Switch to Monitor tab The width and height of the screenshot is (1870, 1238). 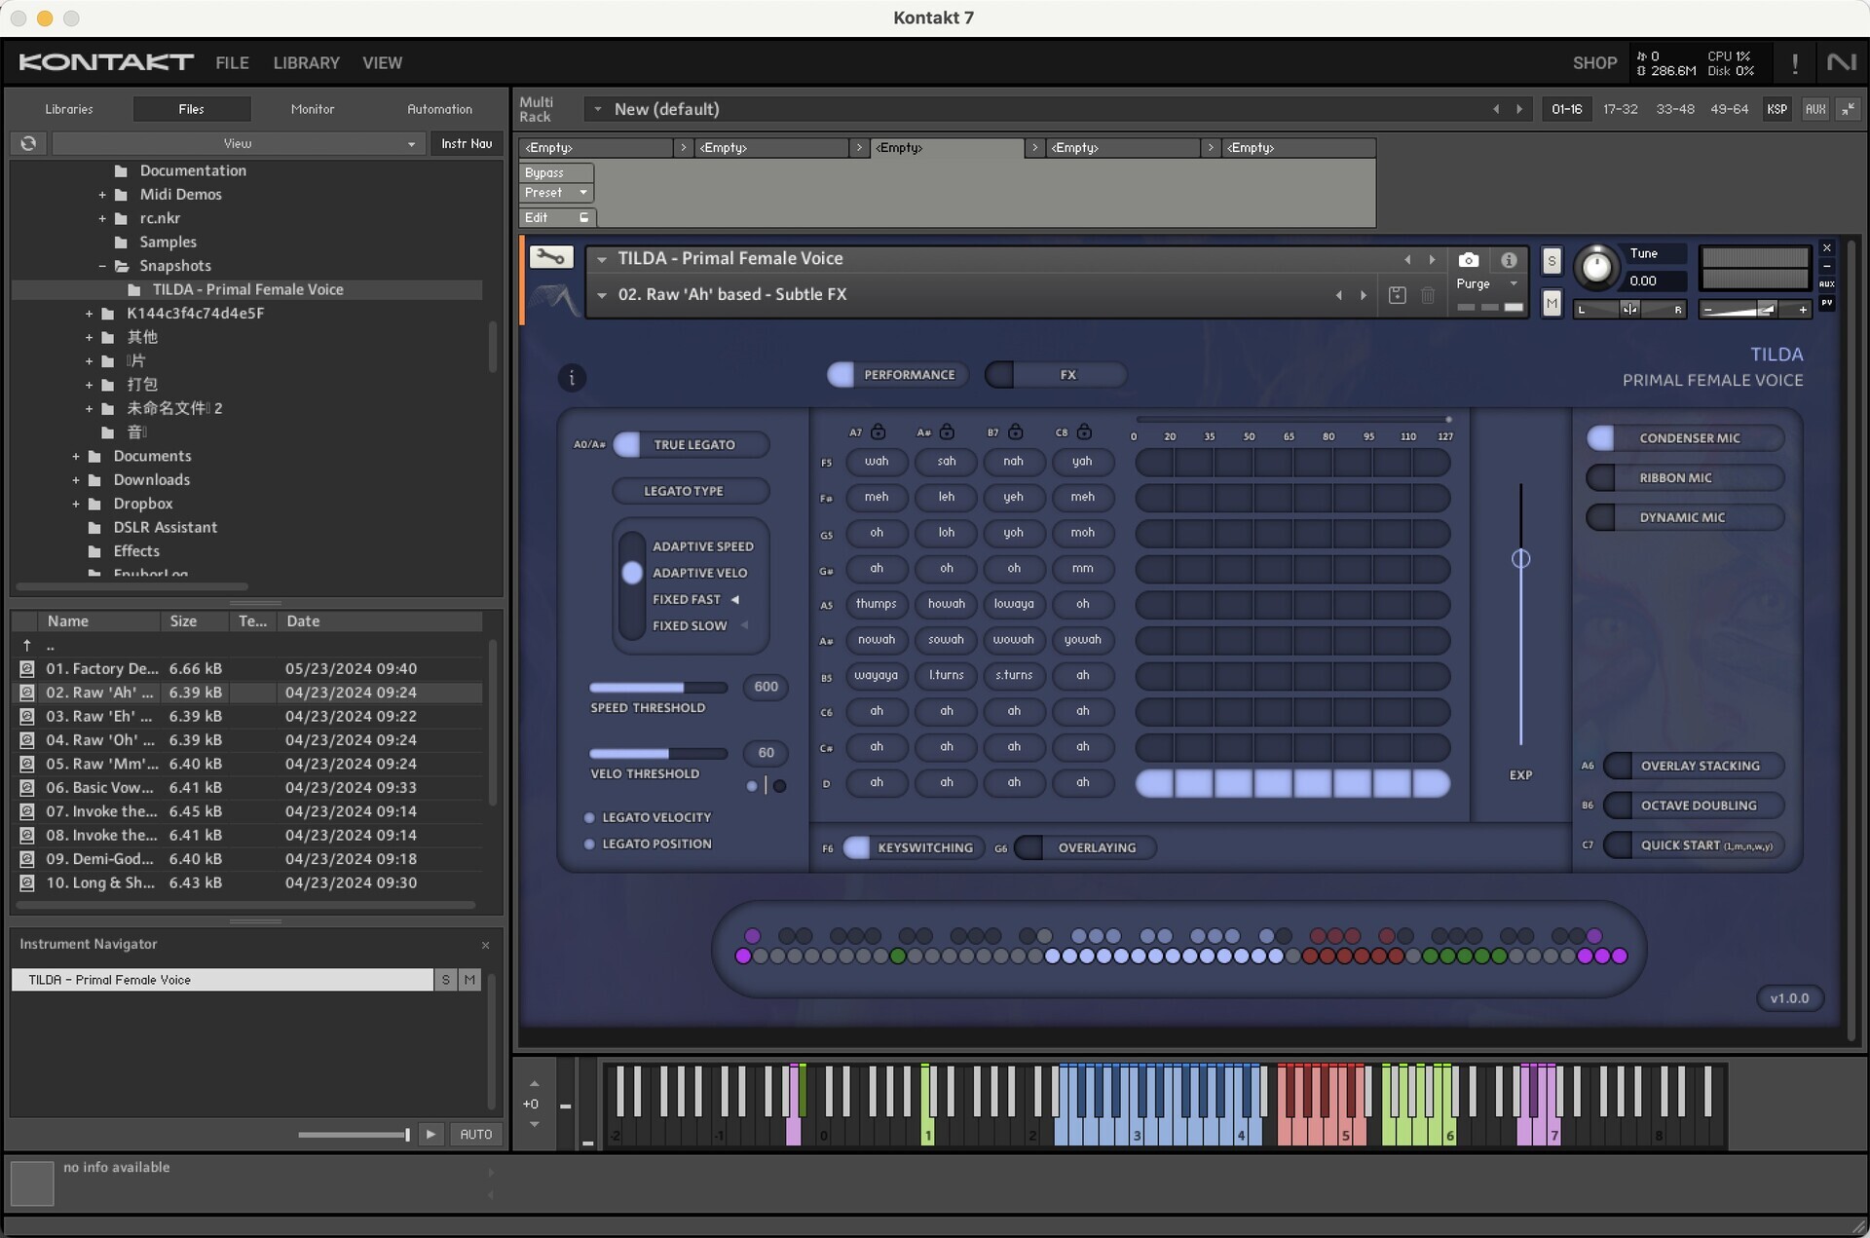click(312, 109)
